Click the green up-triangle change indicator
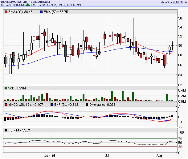This screenshot has height=159, width=188. [28, 5]
